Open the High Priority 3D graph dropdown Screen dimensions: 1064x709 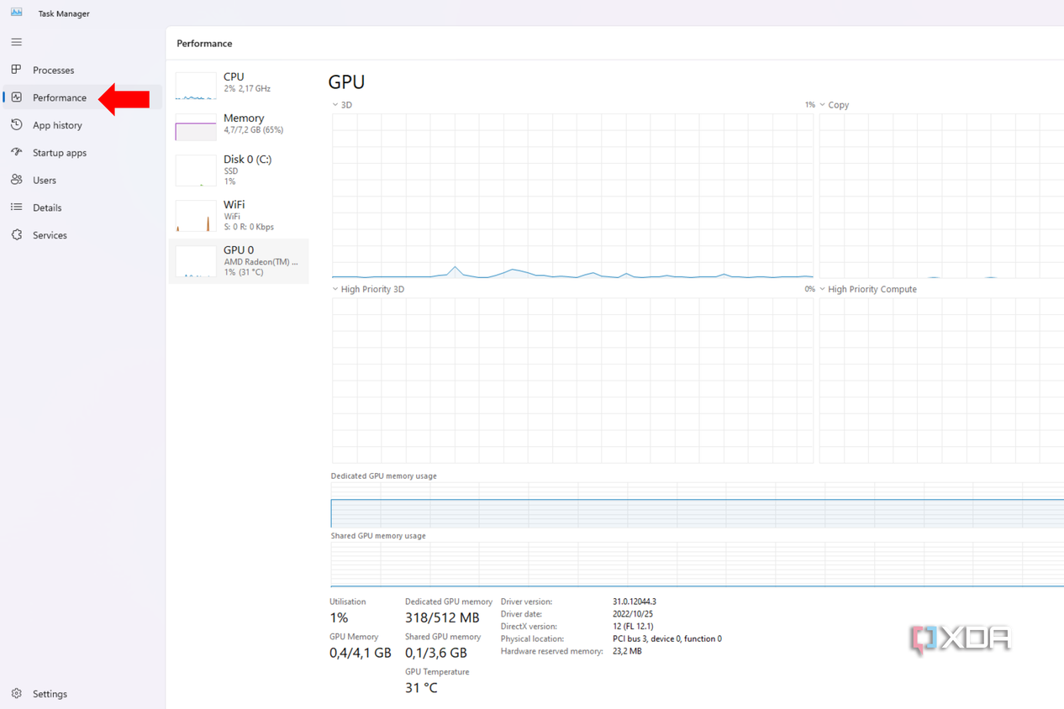(x=335, y=289)
